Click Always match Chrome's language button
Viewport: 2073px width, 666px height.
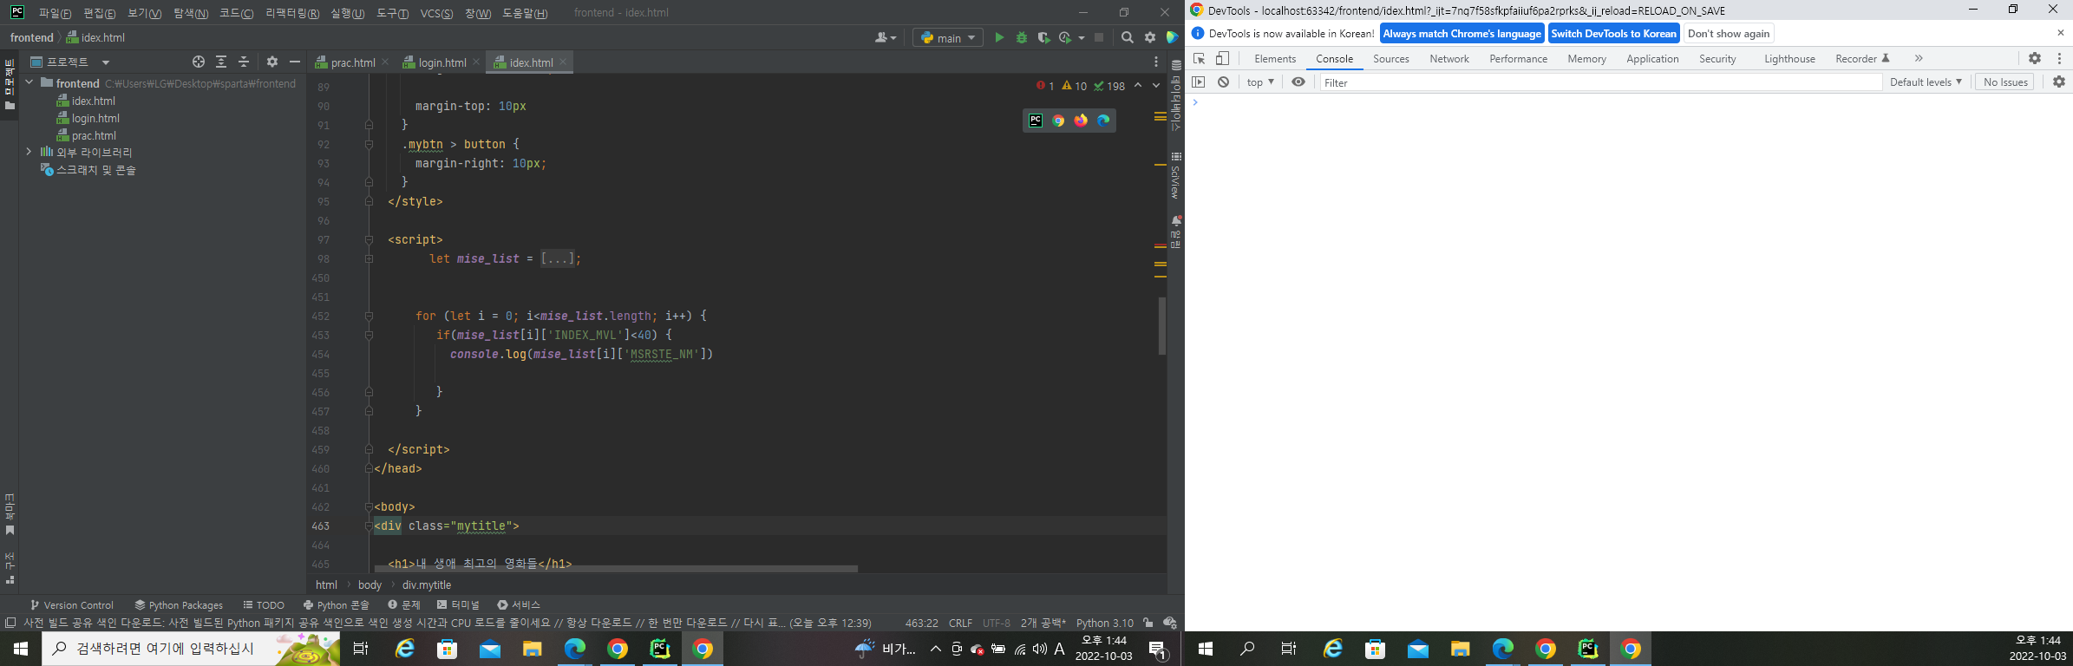1462,33
